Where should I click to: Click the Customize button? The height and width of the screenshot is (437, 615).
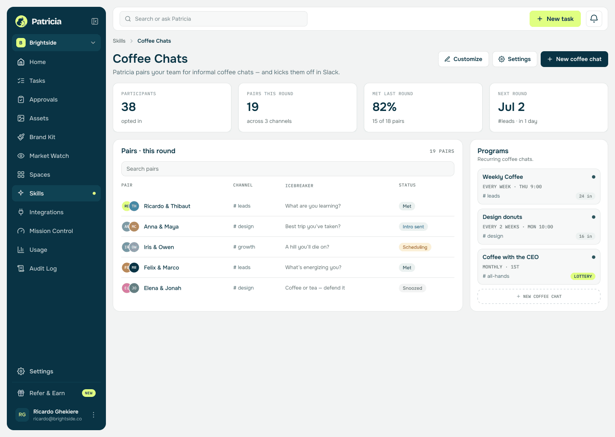pyautogui.click(x=463, y=59)
